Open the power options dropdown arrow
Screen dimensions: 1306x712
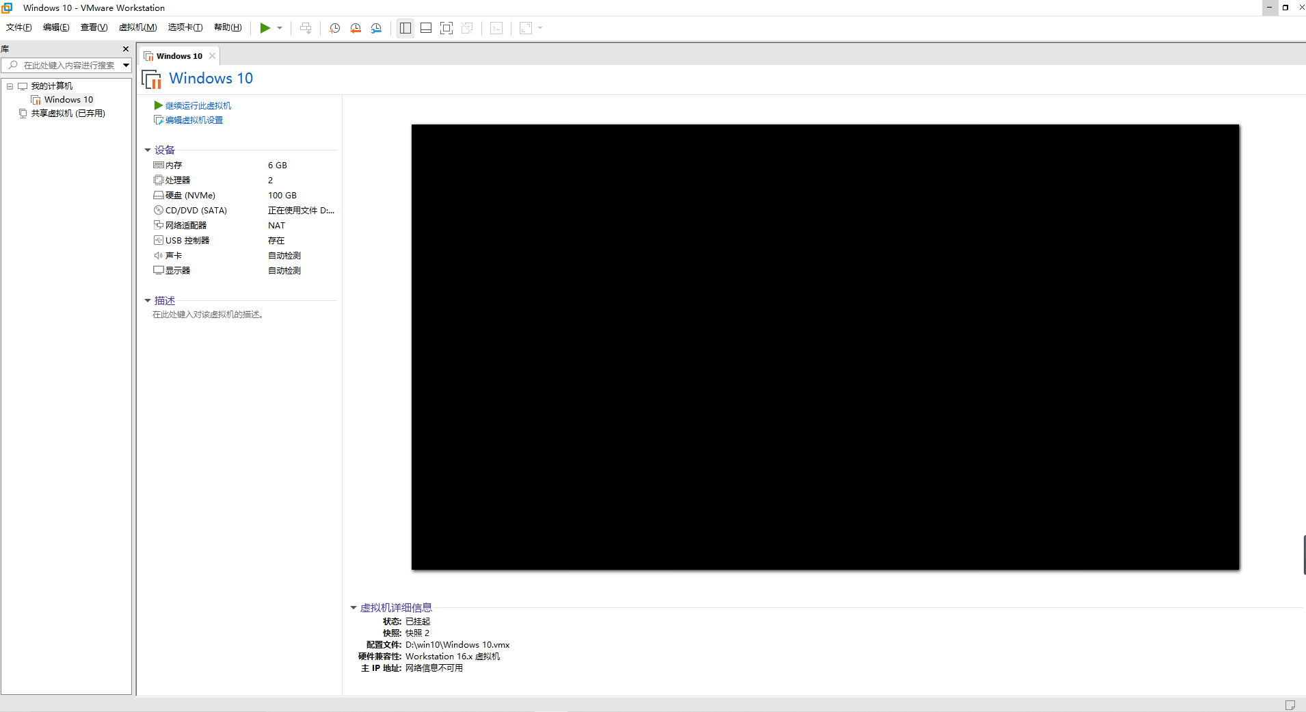(x=280, y=28)
